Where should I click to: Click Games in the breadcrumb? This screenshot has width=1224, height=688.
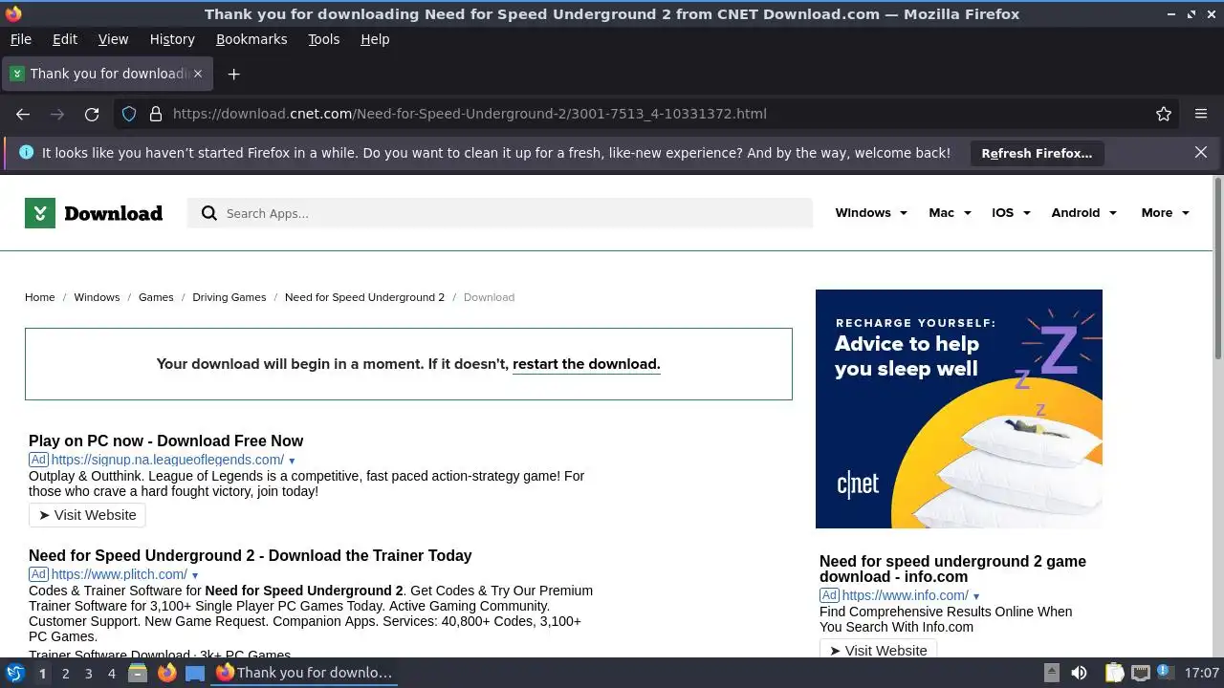tap(156, 297)
